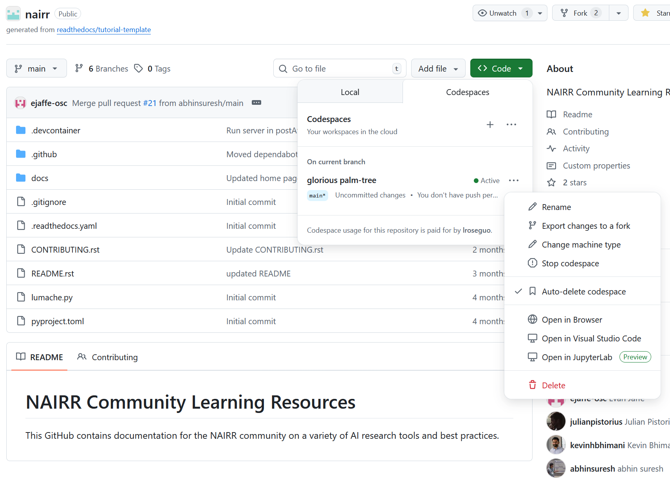
Task: Click the kevinhbhimani contributor avatar
Action: click(x=556, y=445)
